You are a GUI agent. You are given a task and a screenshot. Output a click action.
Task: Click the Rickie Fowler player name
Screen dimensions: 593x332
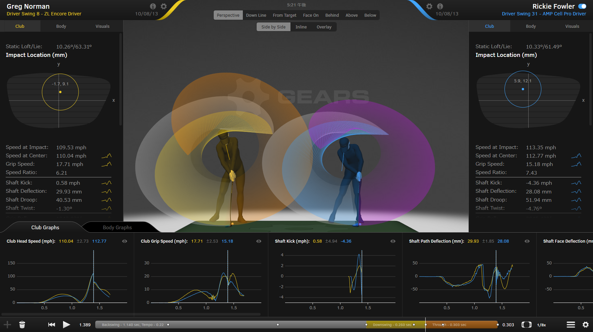click(x=553, y=6)
